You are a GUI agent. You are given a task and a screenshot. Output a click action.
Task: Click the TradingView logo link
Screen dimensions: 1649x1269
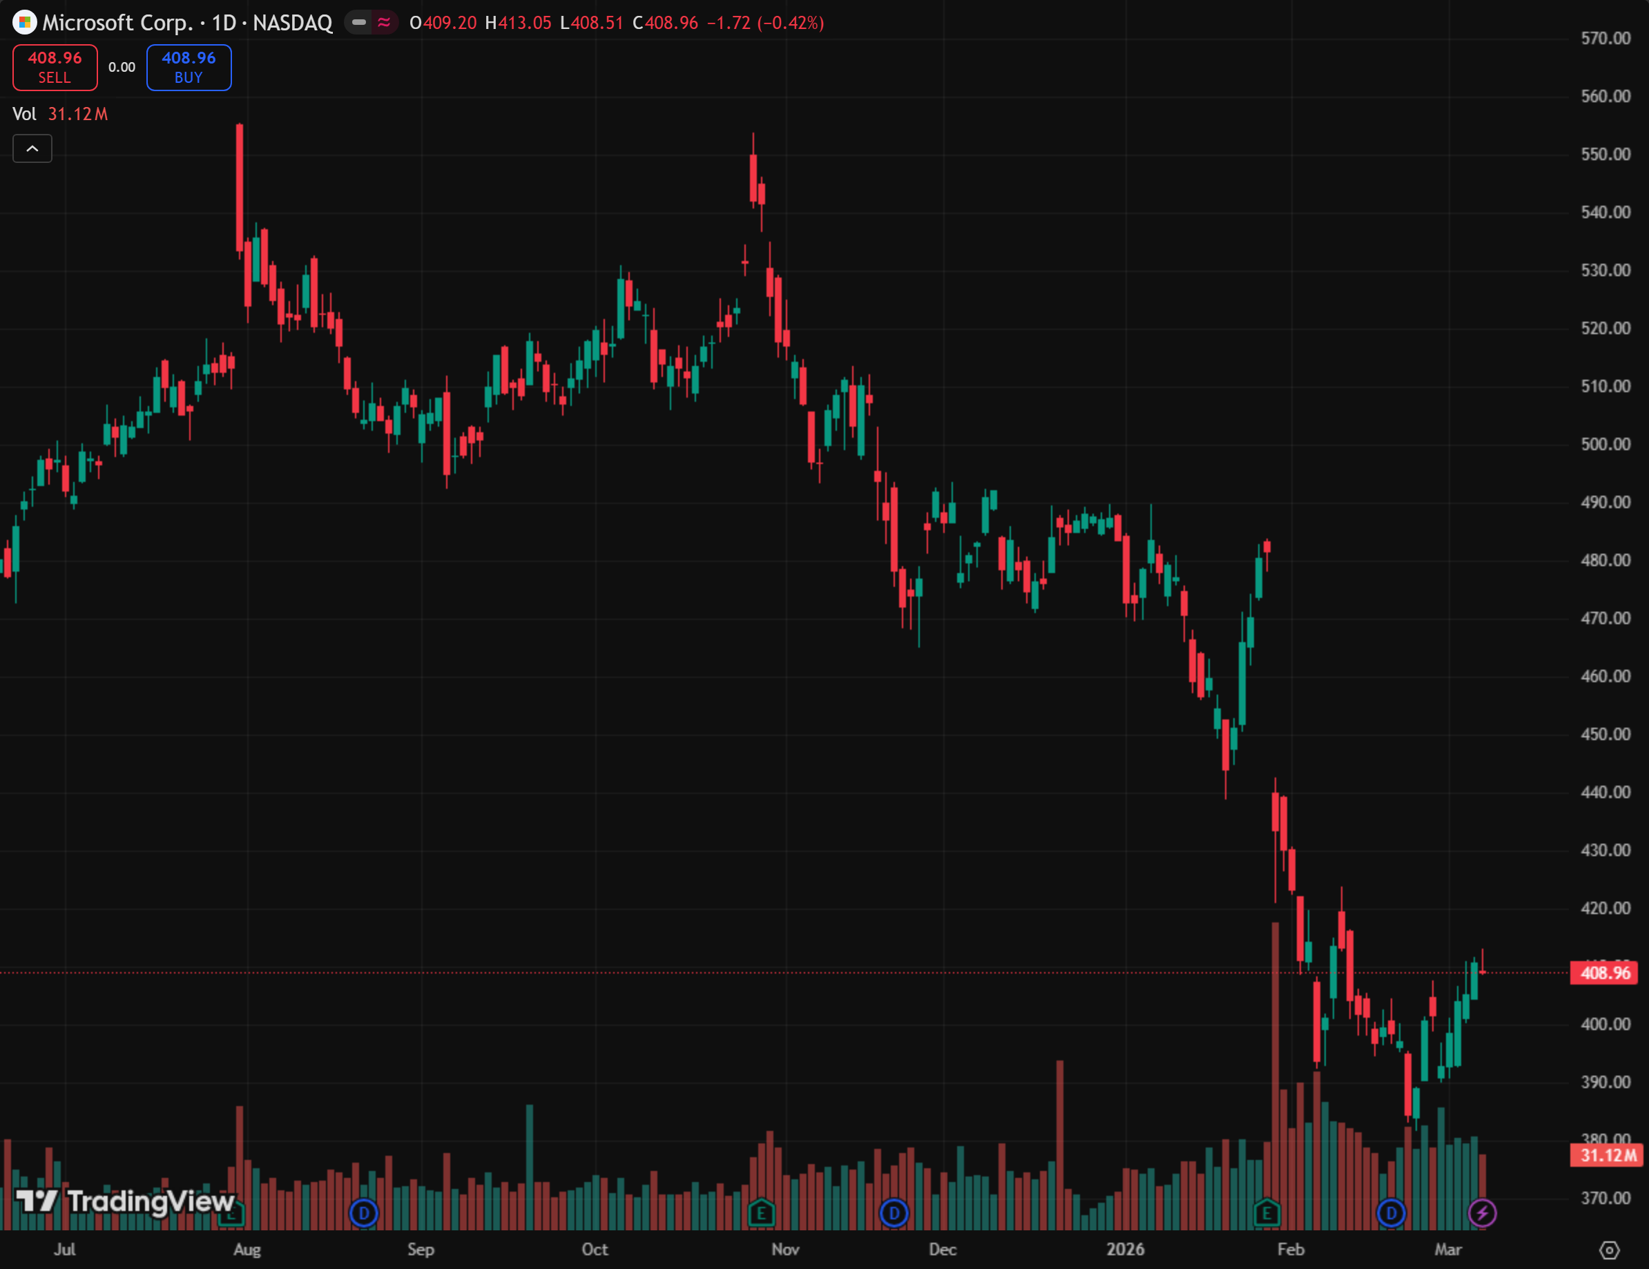(126, 1201)
